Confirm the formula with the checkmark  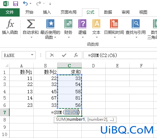pyautogui.click(x=64, y=55)
